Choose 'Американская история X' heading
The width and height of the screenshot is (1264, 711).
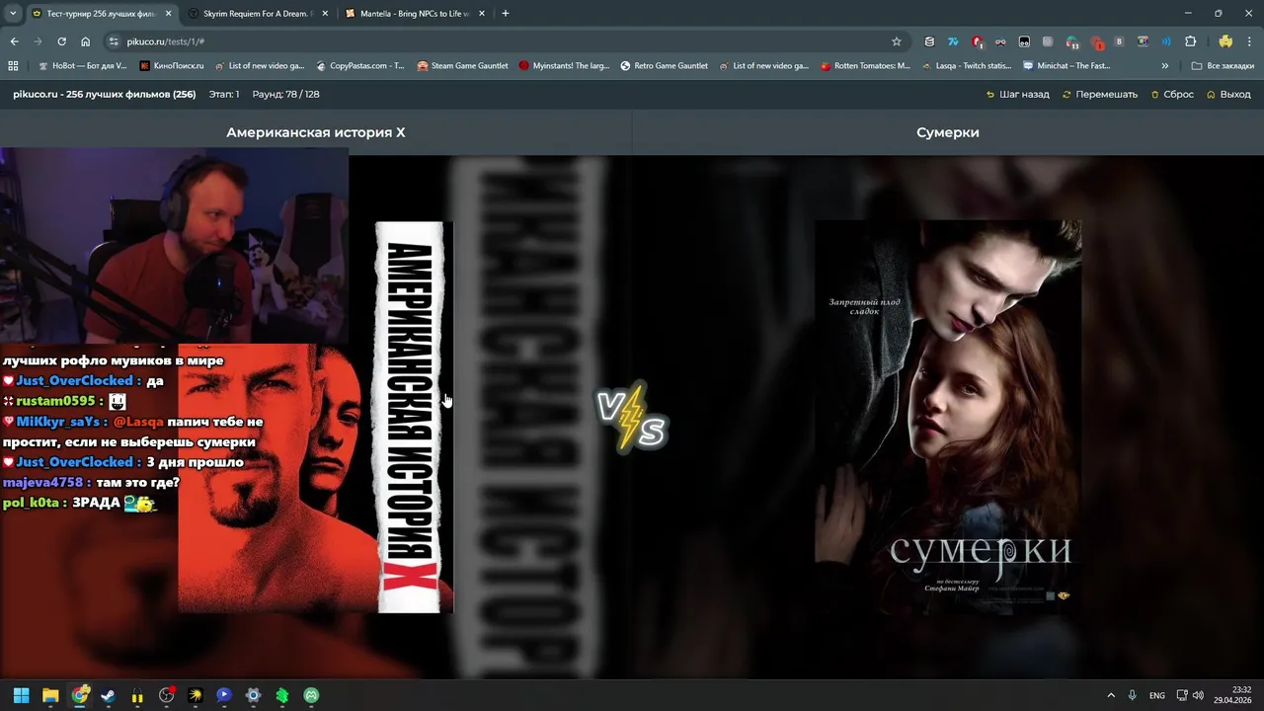click(x=315, y=132)
